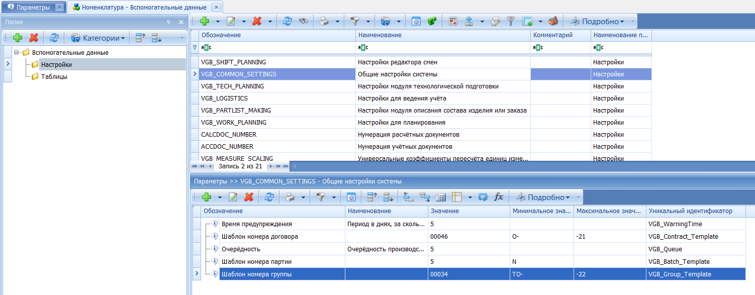
Task: Click the binoculars search icon in top toolbar
Action: [x=303, y=22]
